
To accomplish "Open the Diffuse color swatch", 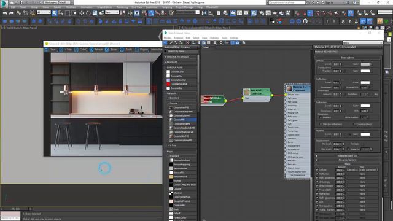I will (365, 64).
